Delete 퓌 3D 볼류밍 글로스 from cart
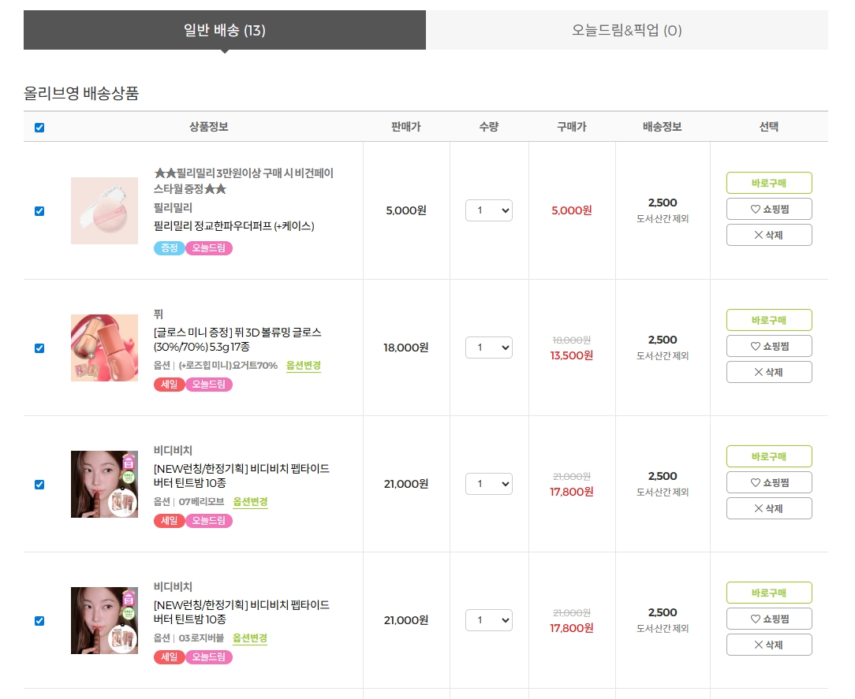The image size is (855, 699). (x=769, y=372)
